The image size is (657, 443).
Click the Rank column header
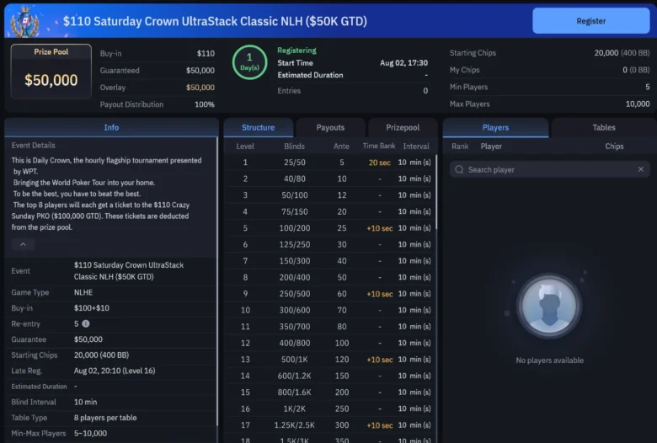click(460, 147)
